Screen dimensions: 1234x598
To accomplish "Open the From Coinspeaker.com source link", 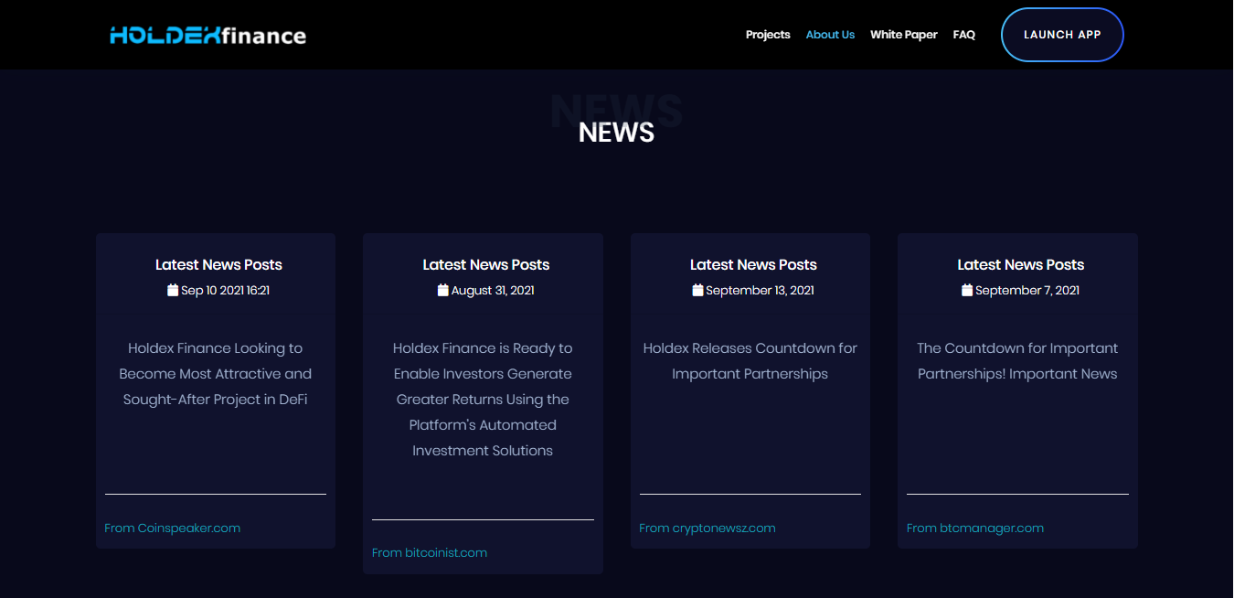I will coord(173,528).
